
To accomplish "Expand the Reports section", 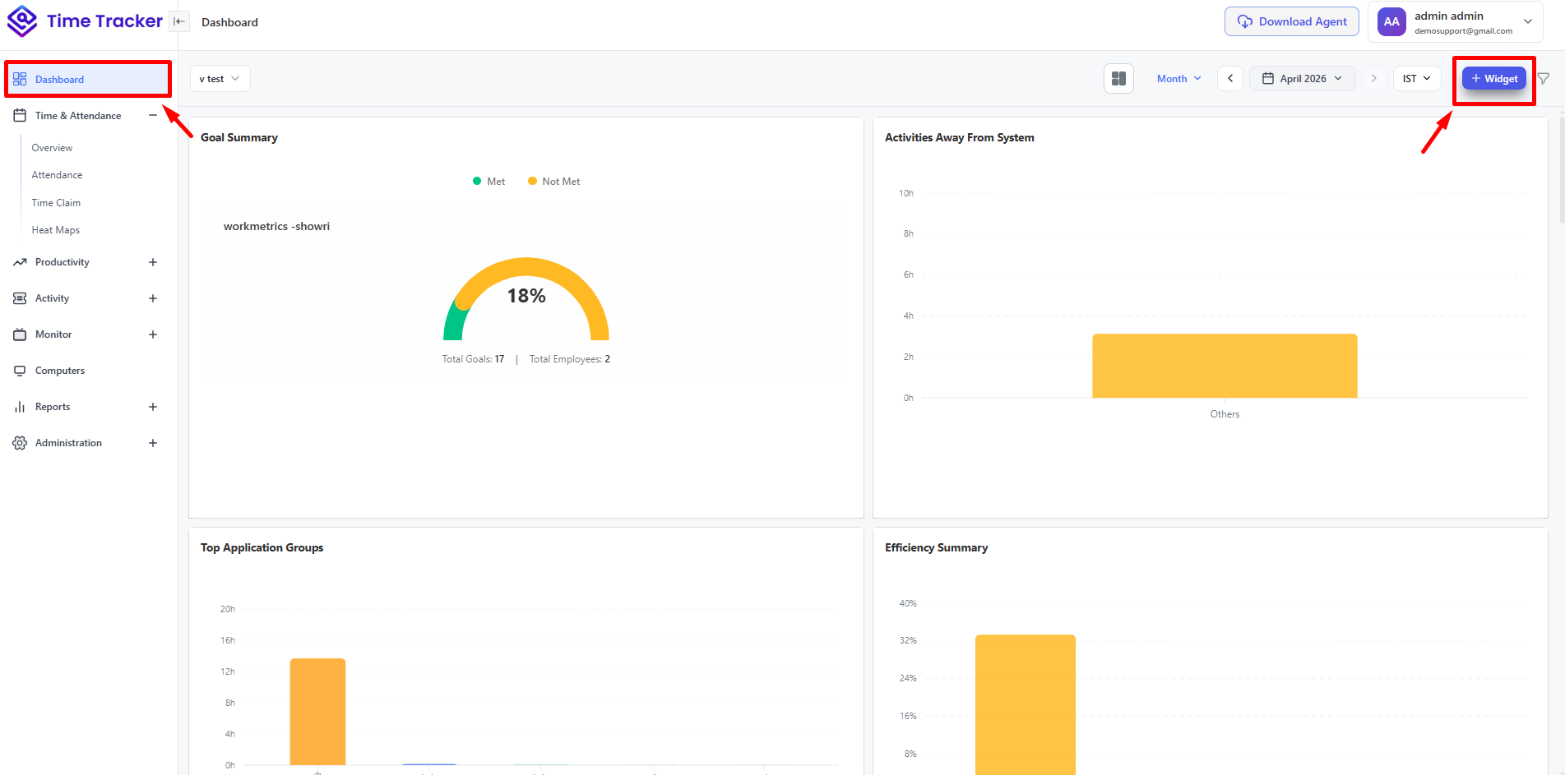I will [153, 407].
